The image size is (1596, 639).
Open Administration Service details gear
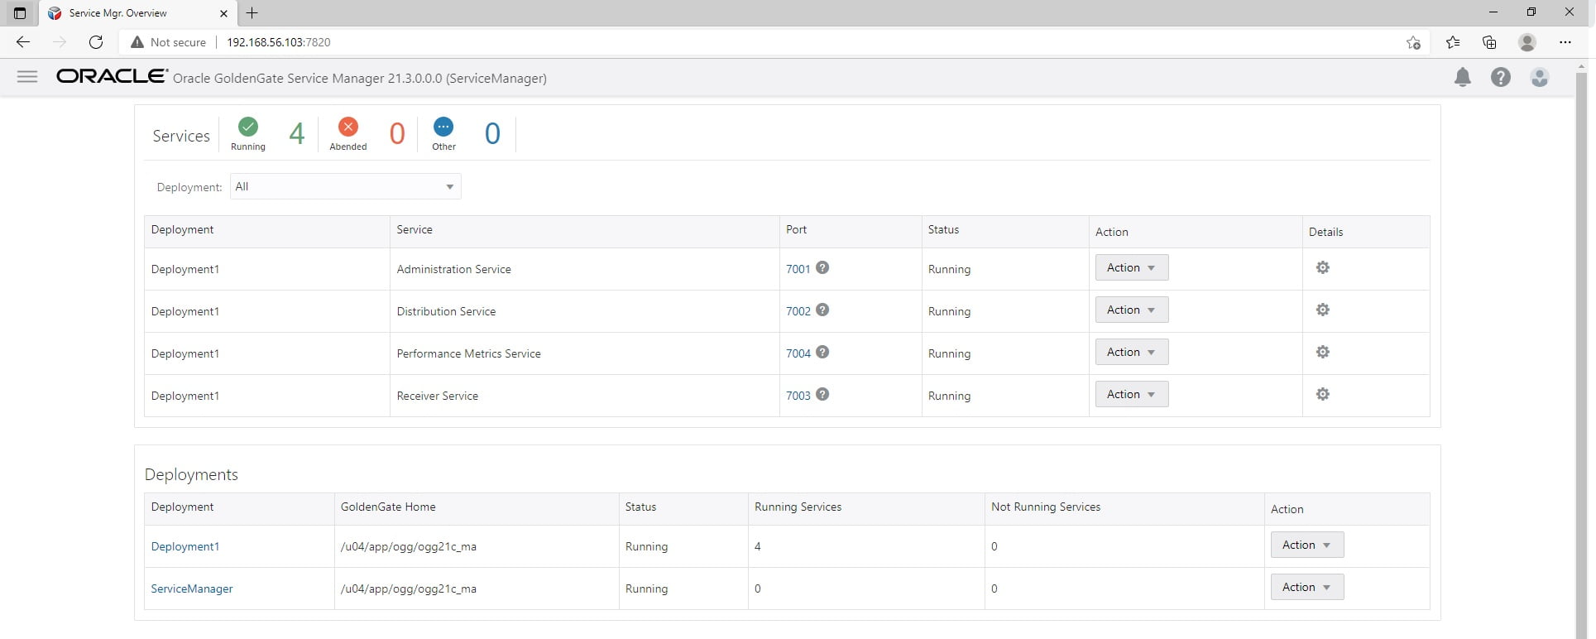pos(1323,267)
